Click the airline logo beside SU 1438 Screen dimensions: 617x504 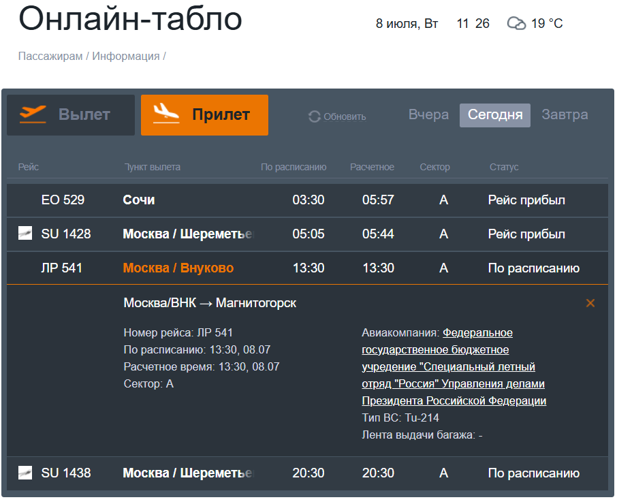click(25, 472)
